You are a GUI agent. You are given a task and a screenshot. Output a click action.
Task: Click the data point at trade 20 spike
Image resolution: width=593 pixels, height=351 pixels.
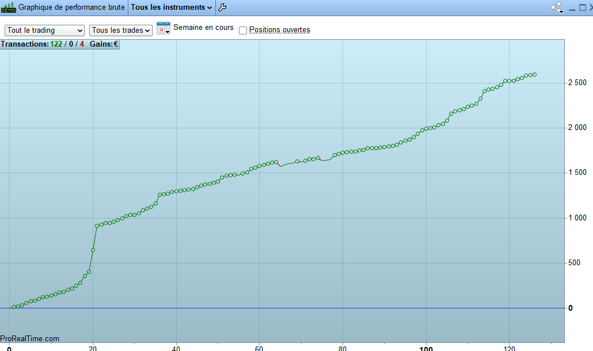[93, 250]
